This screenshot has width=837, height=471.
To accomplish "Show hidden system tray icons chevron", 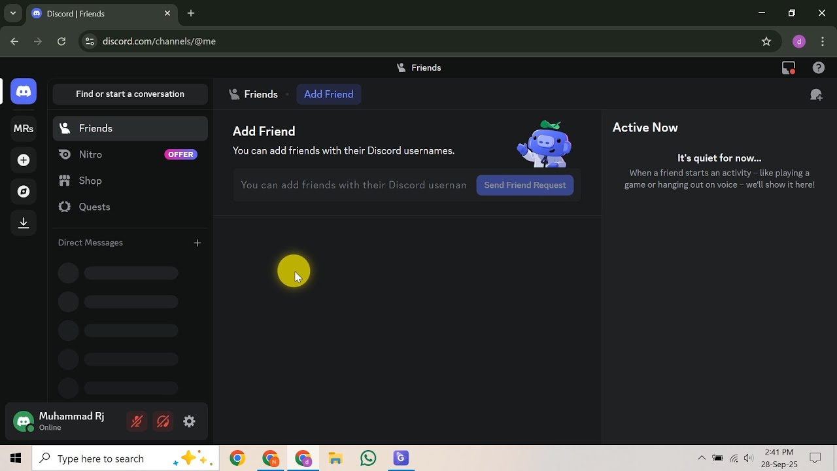I will coord(702,459).
